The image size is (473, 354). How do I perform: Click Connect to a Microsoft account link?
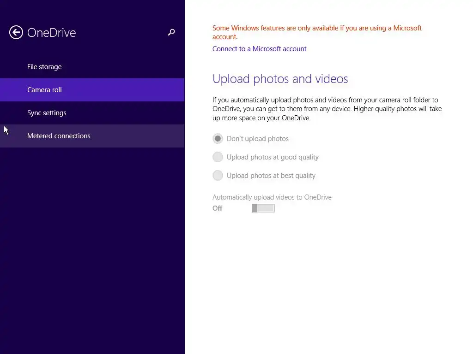[x=259, y=49]
